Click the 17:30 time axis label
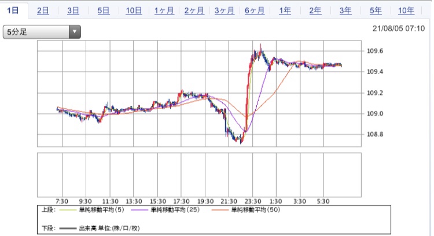 pos(181,201)
